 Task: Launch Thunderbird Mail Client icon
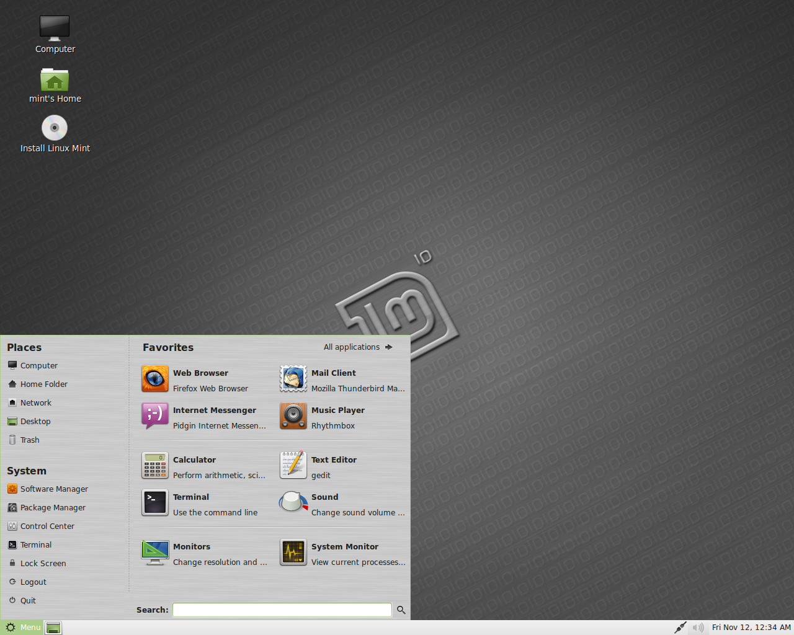pos(293,379)
